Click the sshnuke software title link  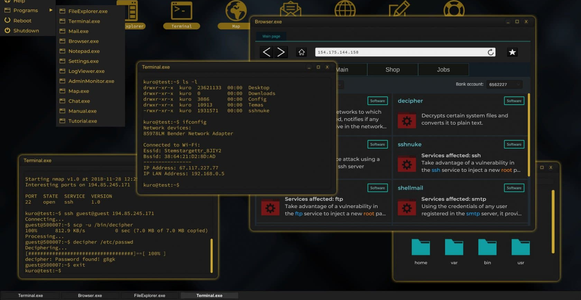409,144
